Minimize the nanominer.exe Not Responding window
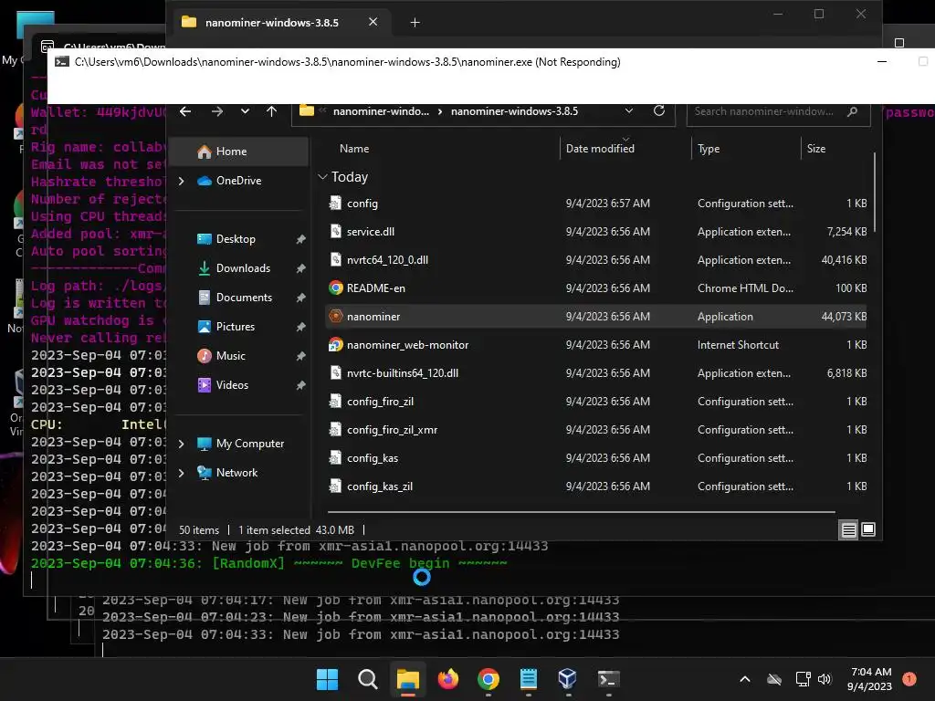 pyautogui.click(x=882, y=62)
